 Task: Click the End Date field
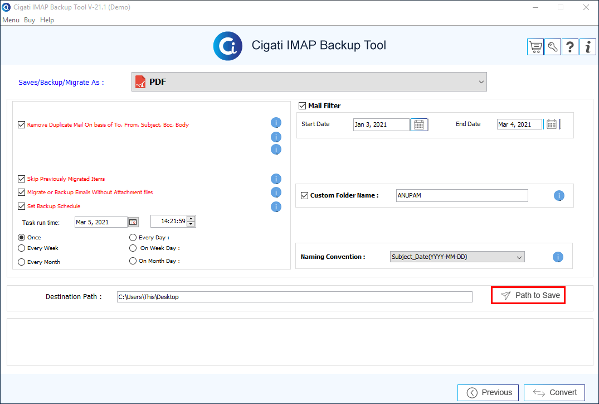coord(519,124)
